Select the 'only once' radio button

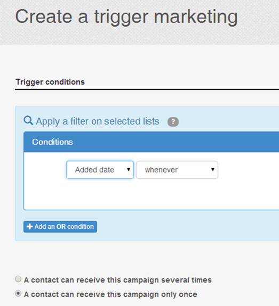[x=18, y=293]
